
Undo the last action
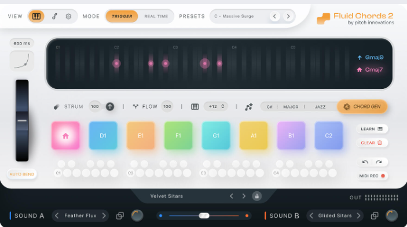click(365, 162)
